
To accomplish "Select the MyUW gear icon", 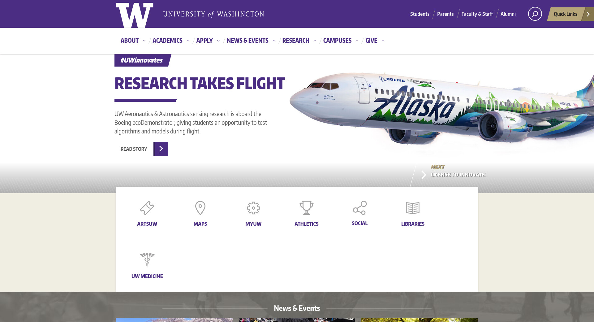I will (253, 208).
